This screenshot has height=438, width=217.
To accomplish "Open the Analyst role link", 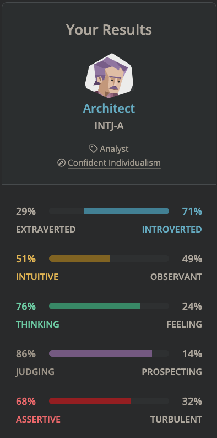I will 114,149.
